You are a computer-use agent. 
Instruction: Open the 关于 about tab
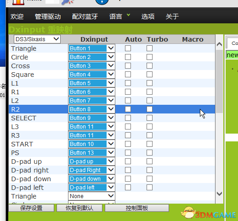point(172,16)
